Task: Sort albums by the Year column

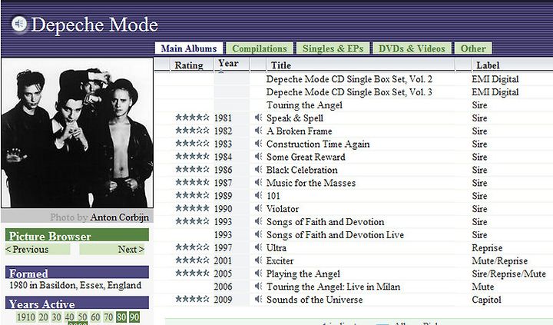Action: point(228,65)
